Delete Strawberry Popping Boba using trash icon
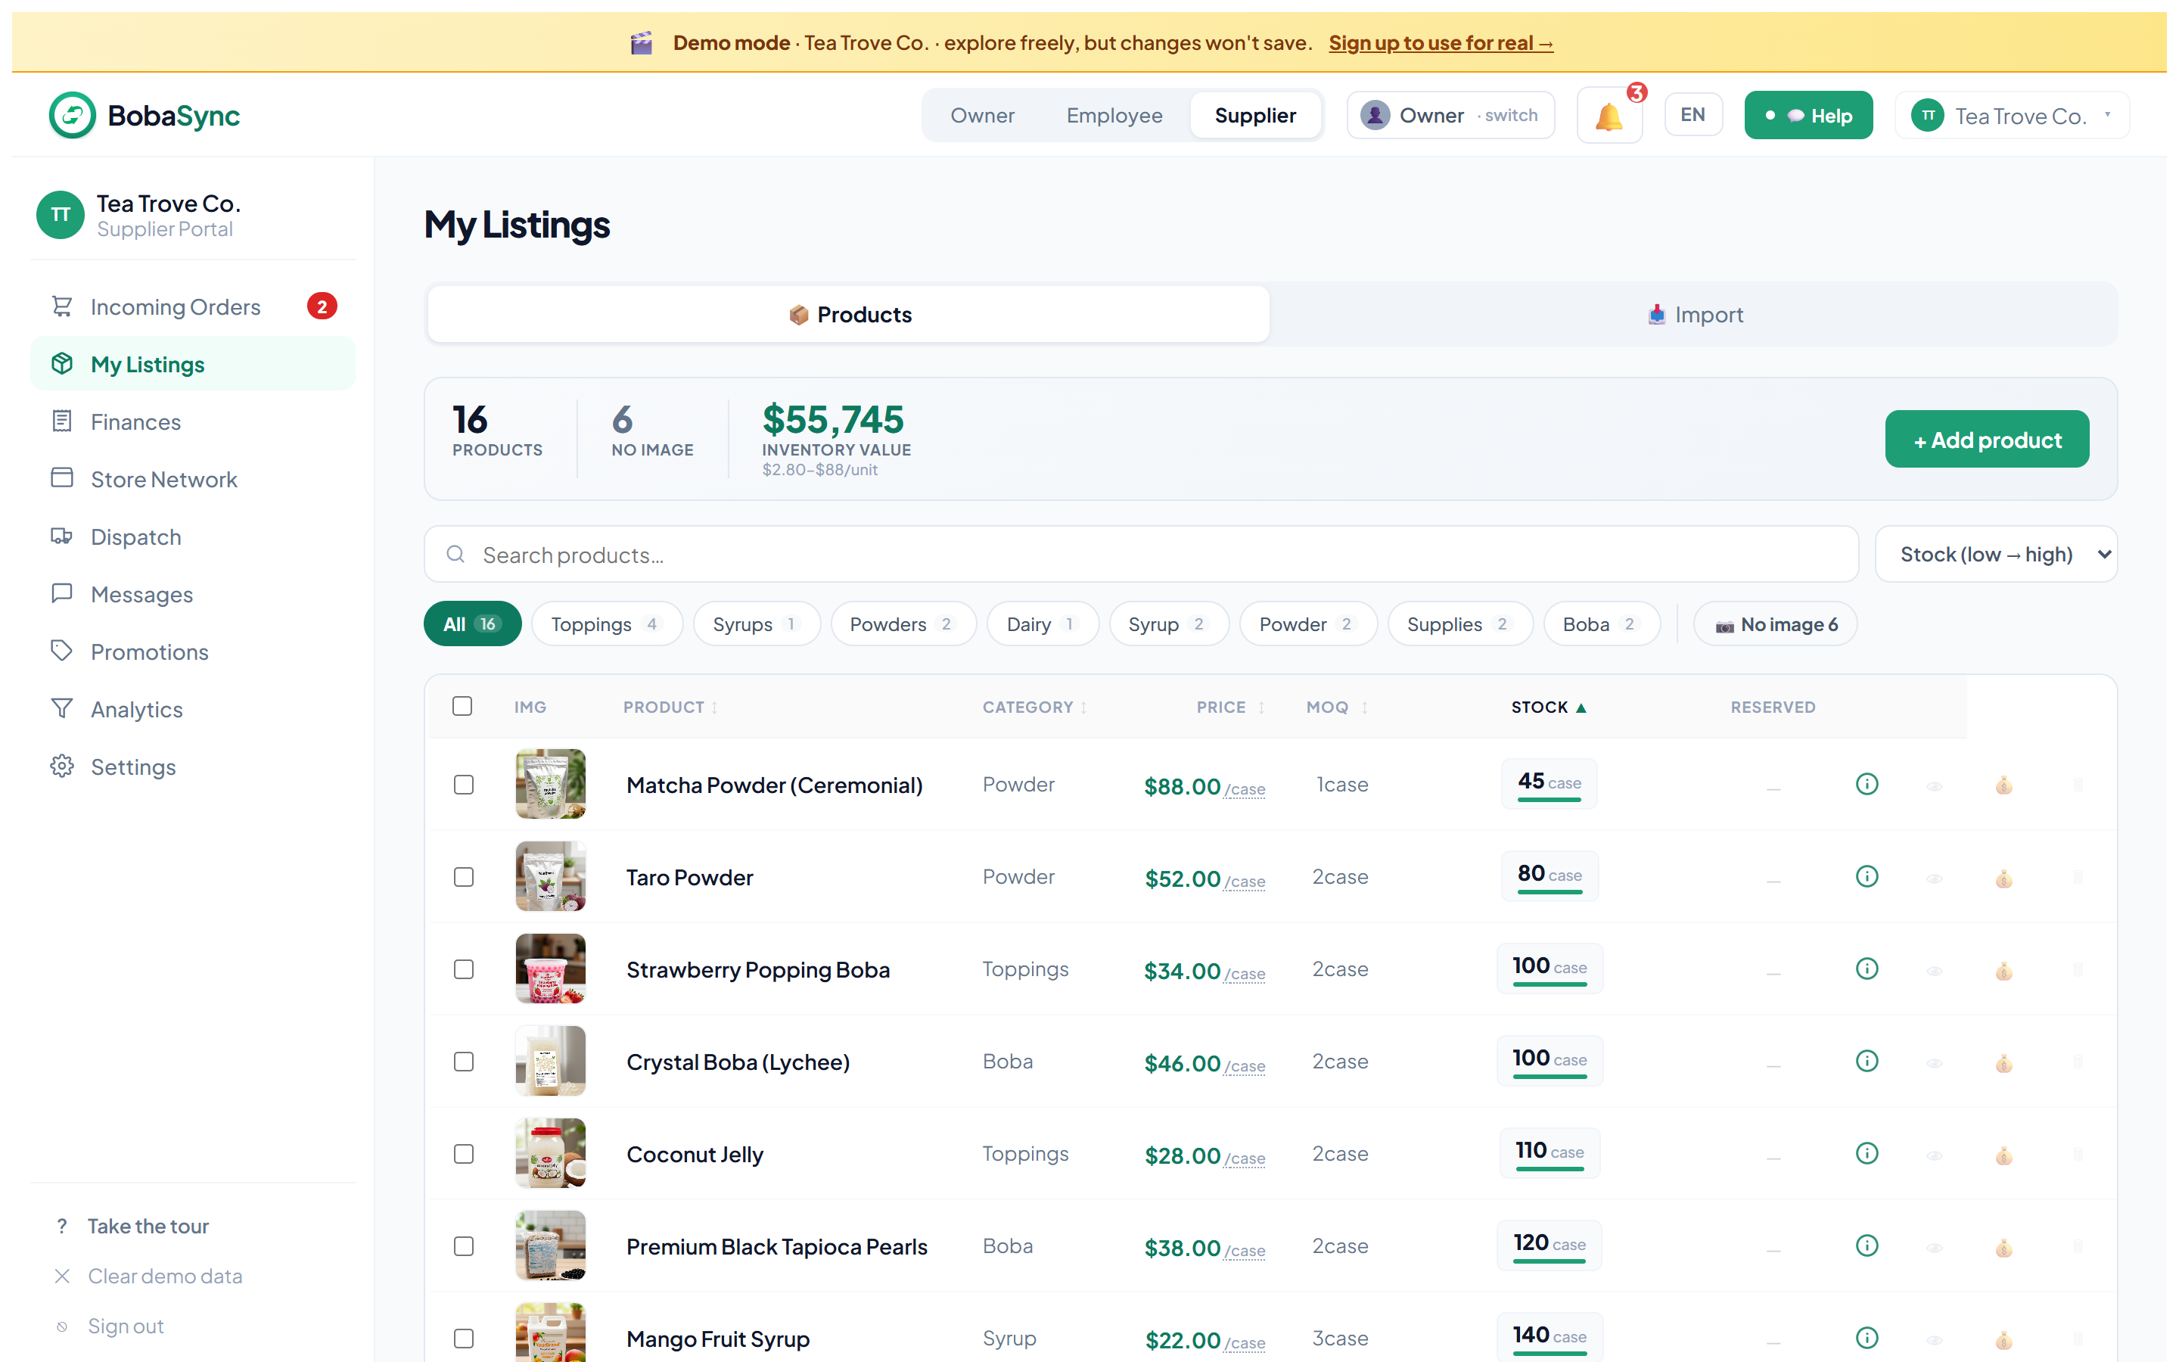This screenshot has height=1362, width=2179. [x=2078, y=969]
